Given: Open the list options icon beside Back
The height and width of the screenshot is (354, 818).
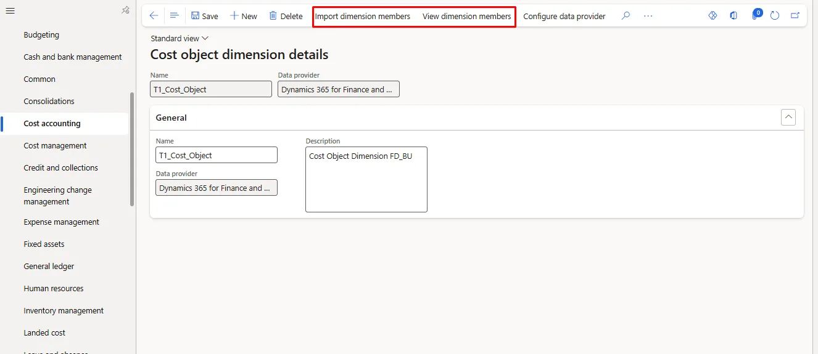Looking at the screenshot, I should tap(174, 16).
